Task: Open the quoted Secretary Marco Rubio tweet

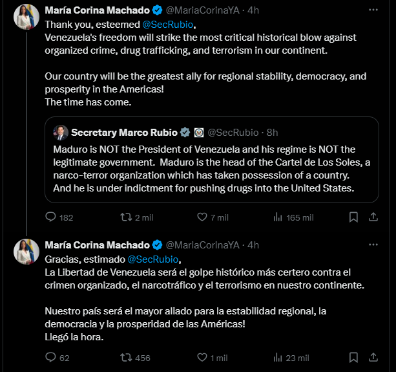Action: (x=212, y=160)
